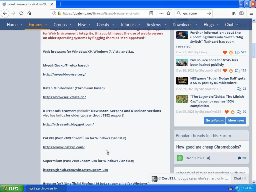
Task: Click the heart icon on the Mig Switch news
Action: pyautogui.click(x=225, y=52)
